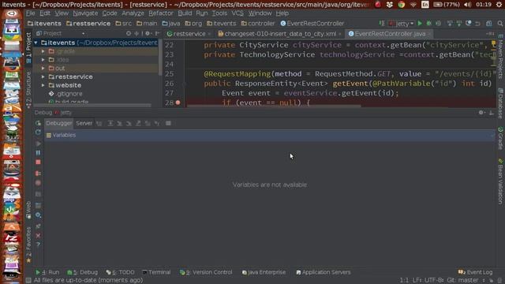Viewport: 505px width, 284px height.
Task: Click the Project panel horizontal scrollbar
Action: click(93, 105)
